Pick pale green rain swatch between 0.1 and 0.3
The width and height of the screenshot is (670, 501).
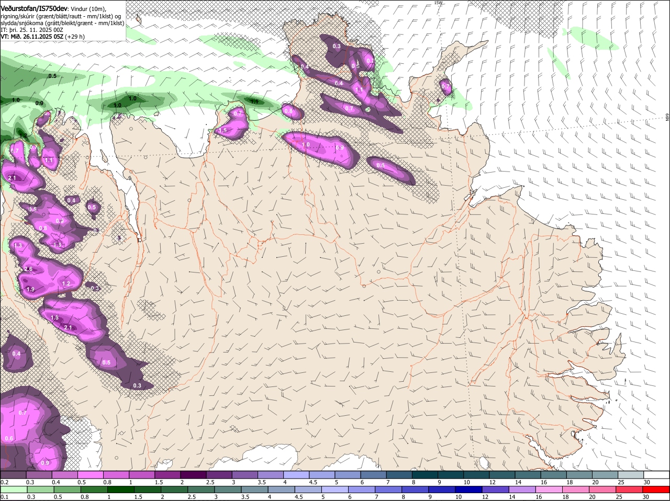tap(13, 489)
